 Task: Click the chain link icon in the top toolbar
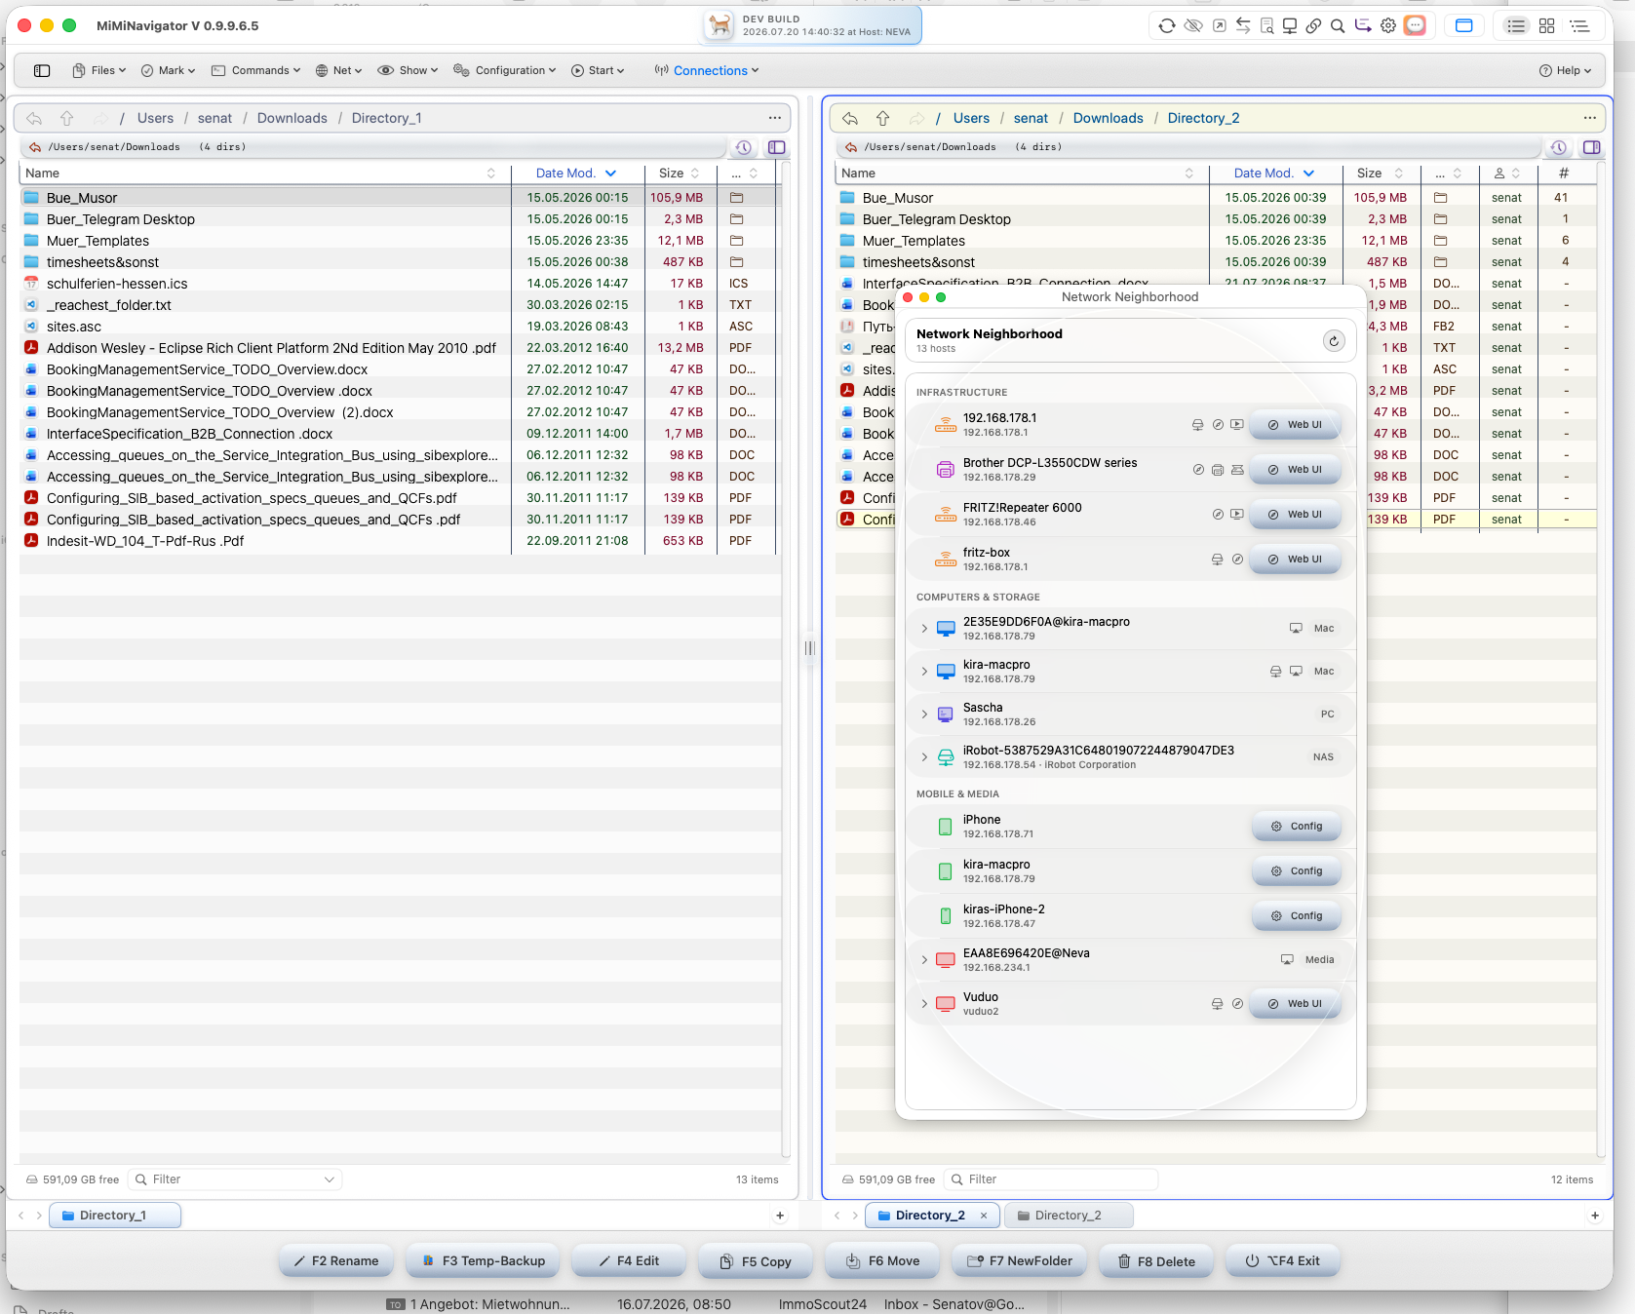click(1314, 26)
